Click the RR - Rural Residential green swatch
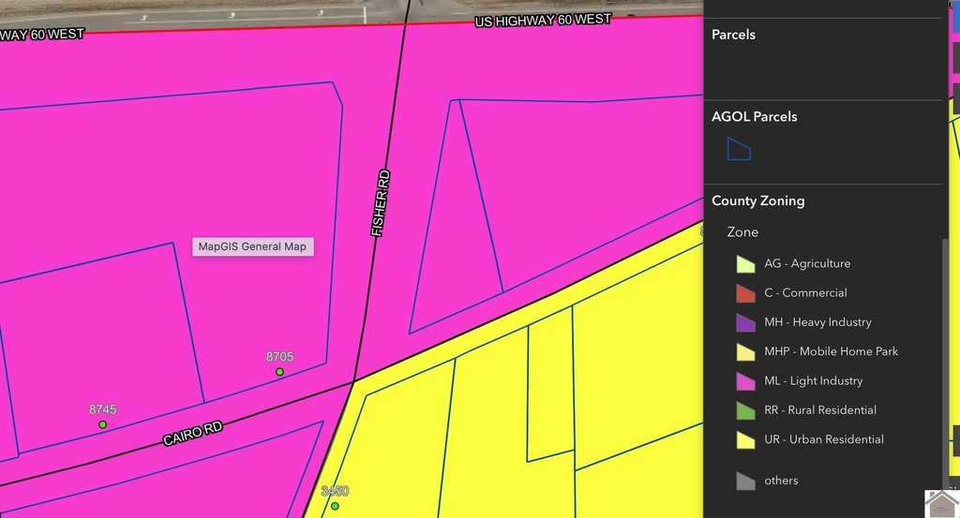Viewport: 960px width, 518px height. [x=745, y=411]
